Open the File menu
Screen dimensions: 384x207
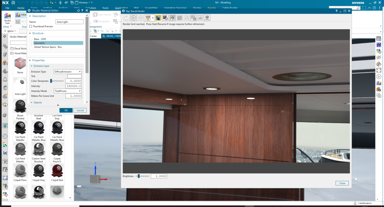[7, 8]
